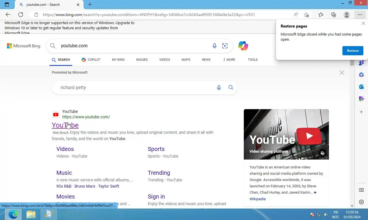This screenshot has width=368, height=220.
Task: Open the Sports sublink
Action: [156, 149]
